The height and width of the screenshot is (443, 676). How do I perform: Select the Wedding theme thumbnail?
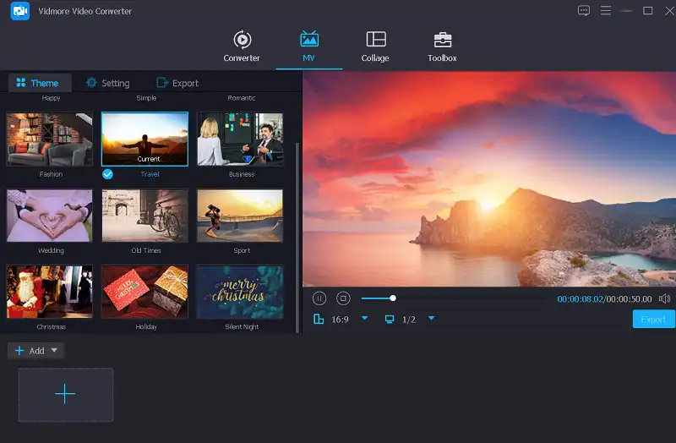point(50,216)
